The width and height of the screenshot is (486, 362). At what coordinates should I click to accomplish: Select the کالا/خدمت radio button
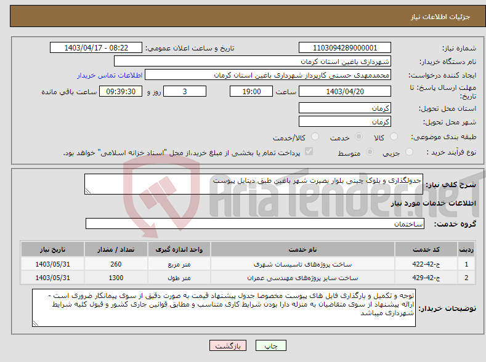click(315, 137)
